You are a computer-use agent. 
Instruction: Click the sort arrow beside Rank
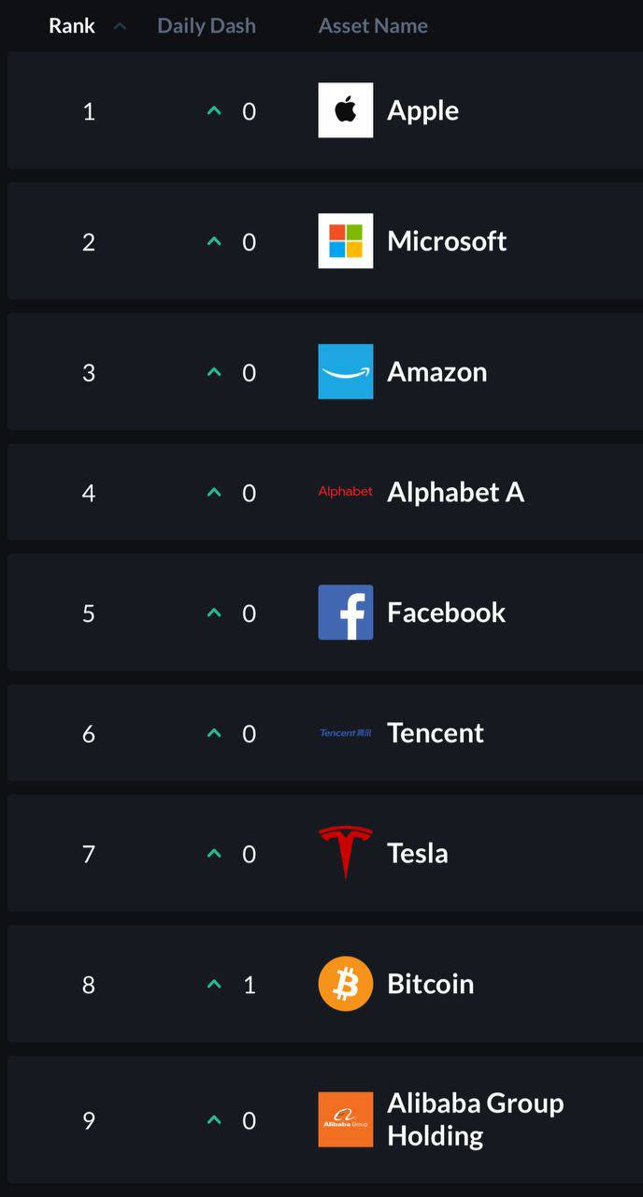coord(119,26)
